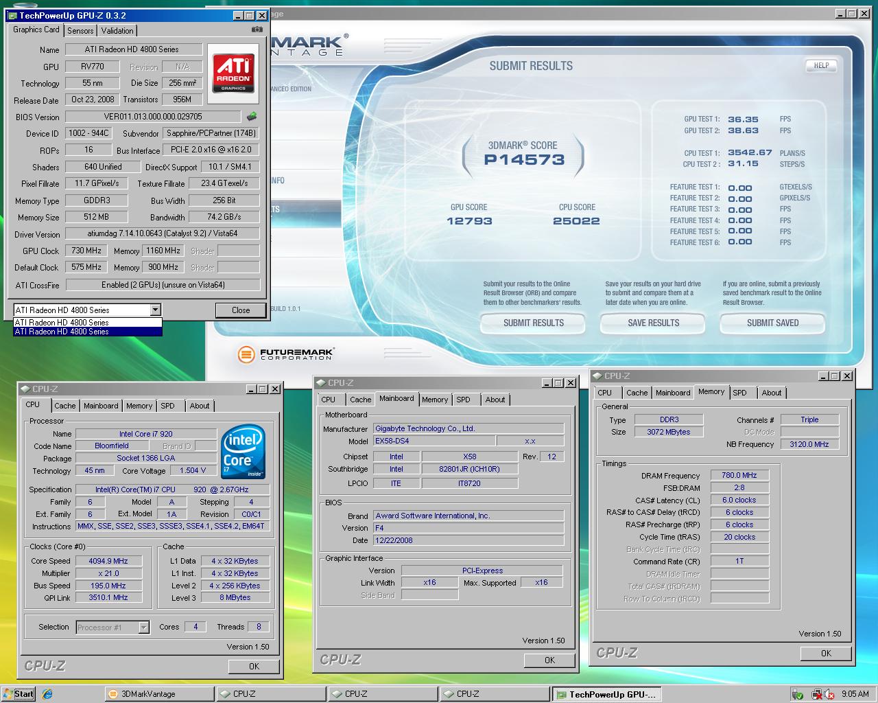Click DRAM Frequency value 780.0 MHz
Viewport: 878px width, 703px height.
(x=739, y=475)
